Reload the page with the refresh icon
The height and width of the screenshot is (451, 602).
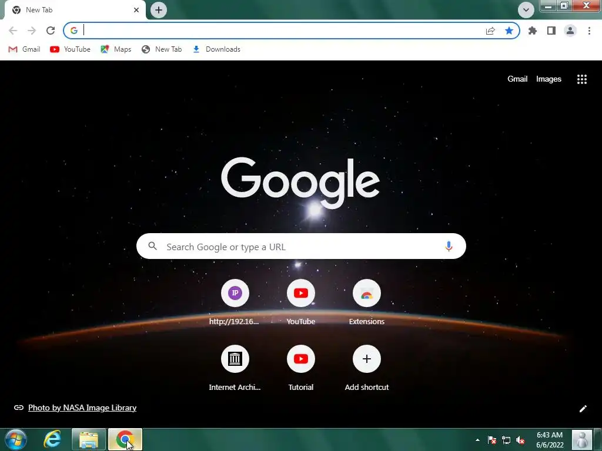pyautogui.click(x=51, y=31)
